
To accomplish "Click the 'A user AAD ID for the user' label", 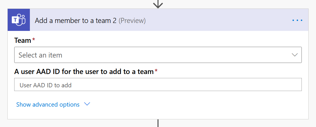I will (84, 71).
